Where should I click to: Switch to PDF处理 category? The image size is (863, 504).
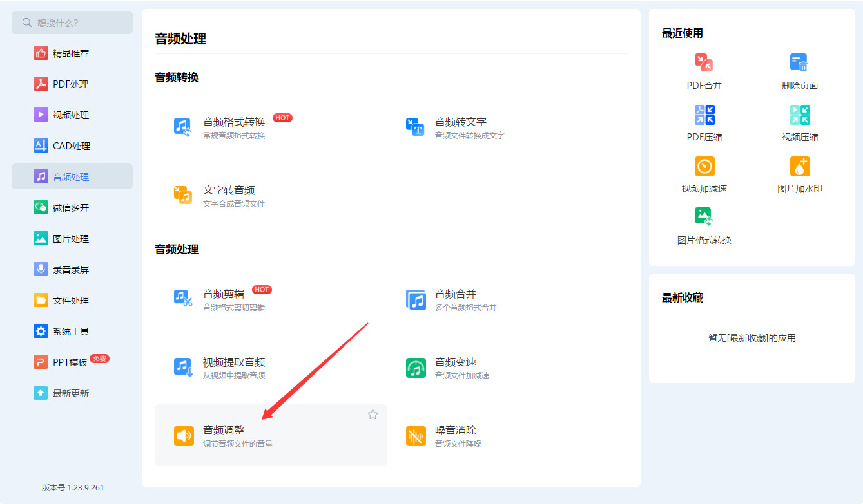tap(72, 84)
